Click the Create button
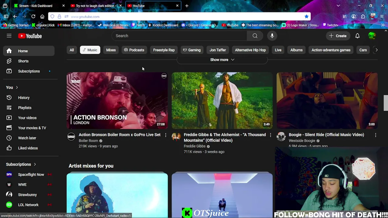Screen dimensions: 388x218 pos(338,36)
